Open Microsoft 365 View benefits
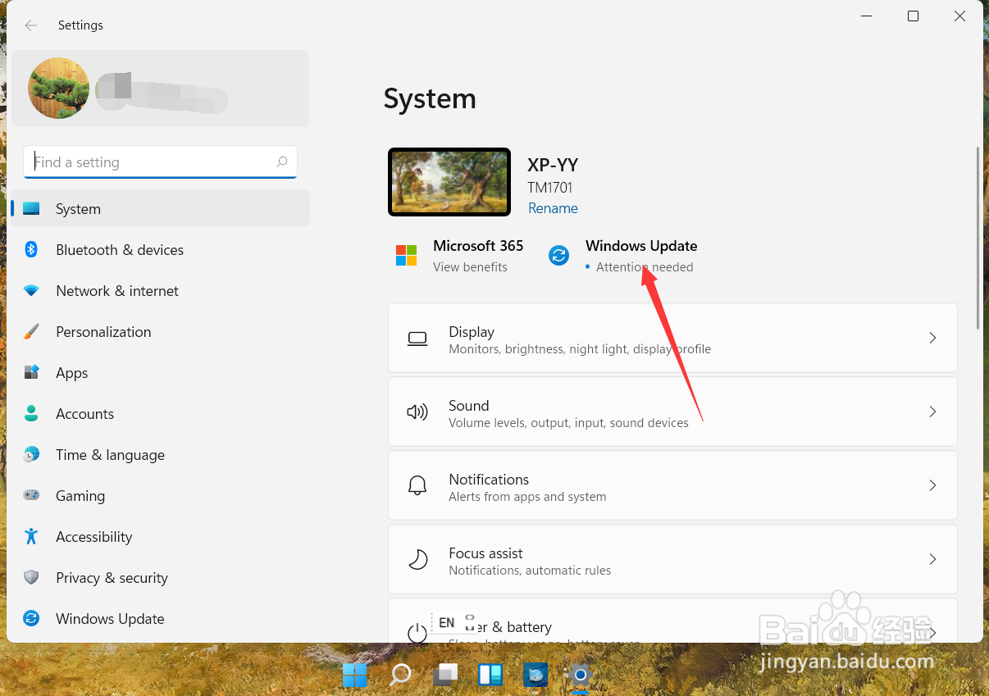The height and width of the screenshot is (696, 989). [470, 267]
